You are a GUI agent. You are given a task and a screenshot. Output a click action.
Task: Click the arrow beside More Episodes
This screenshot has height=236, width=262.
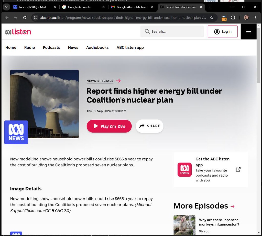coord(233,207)
